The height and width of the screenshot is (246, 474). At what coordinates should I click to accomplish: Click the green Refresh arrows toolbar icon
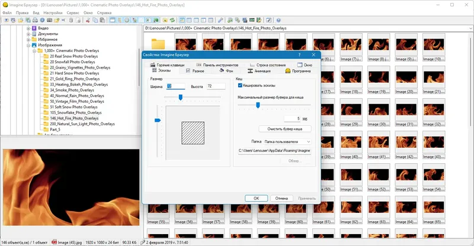coord(172,20)
